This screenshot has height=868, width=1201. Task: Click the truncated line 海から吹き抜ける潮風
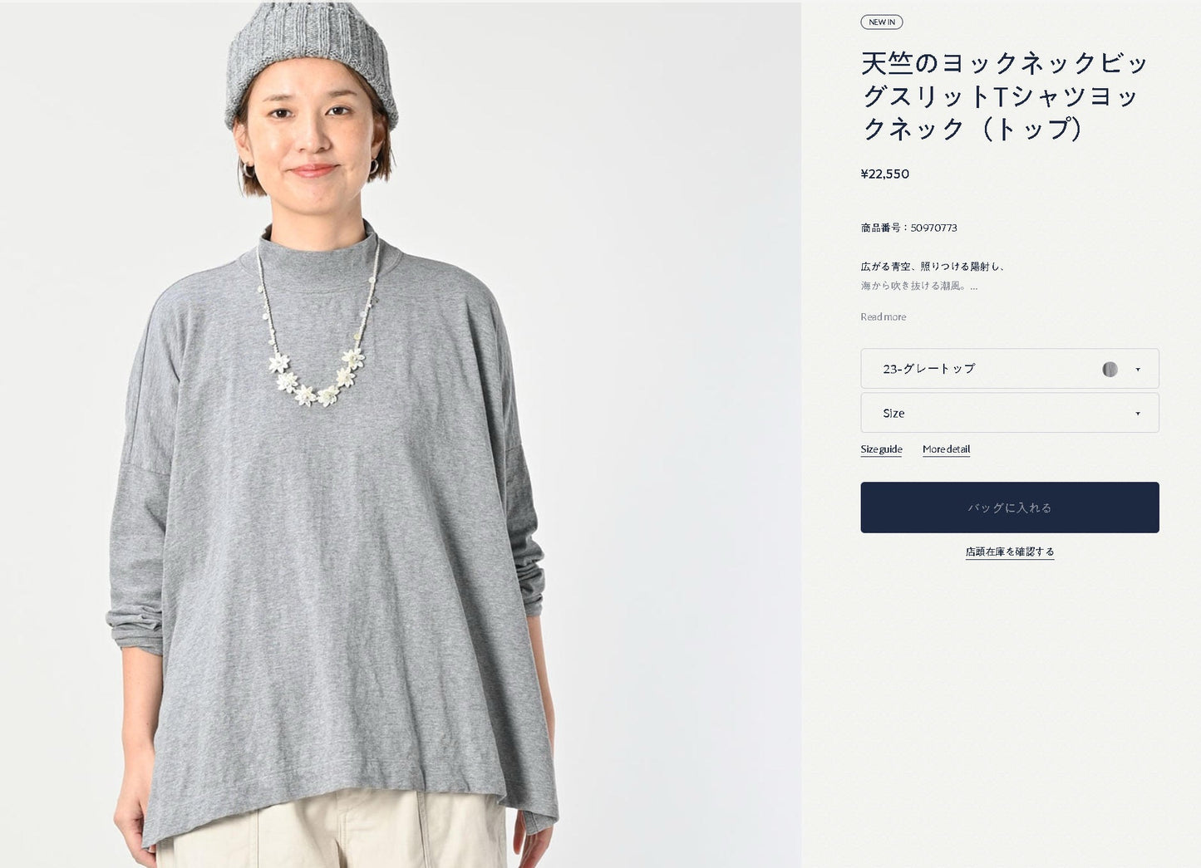pos(919,286)
